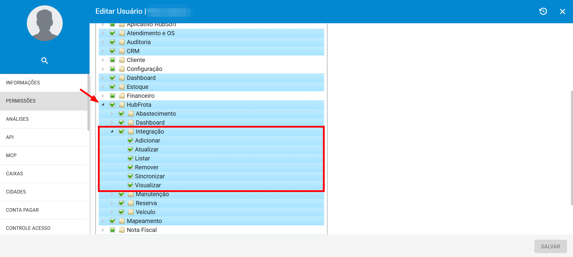This screenshot has width=573, height=257.
Task: Click the user avatar picture
Action: click(45, 23)
